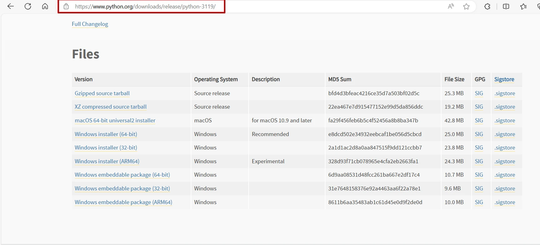Download Windows embeddable package (32-bit)

click(x=122, y=188)
